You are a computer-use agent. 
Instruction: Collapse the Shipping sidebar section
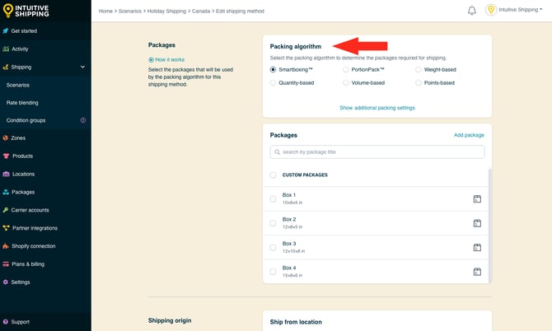pyautogui.click(x=82, y=67)
